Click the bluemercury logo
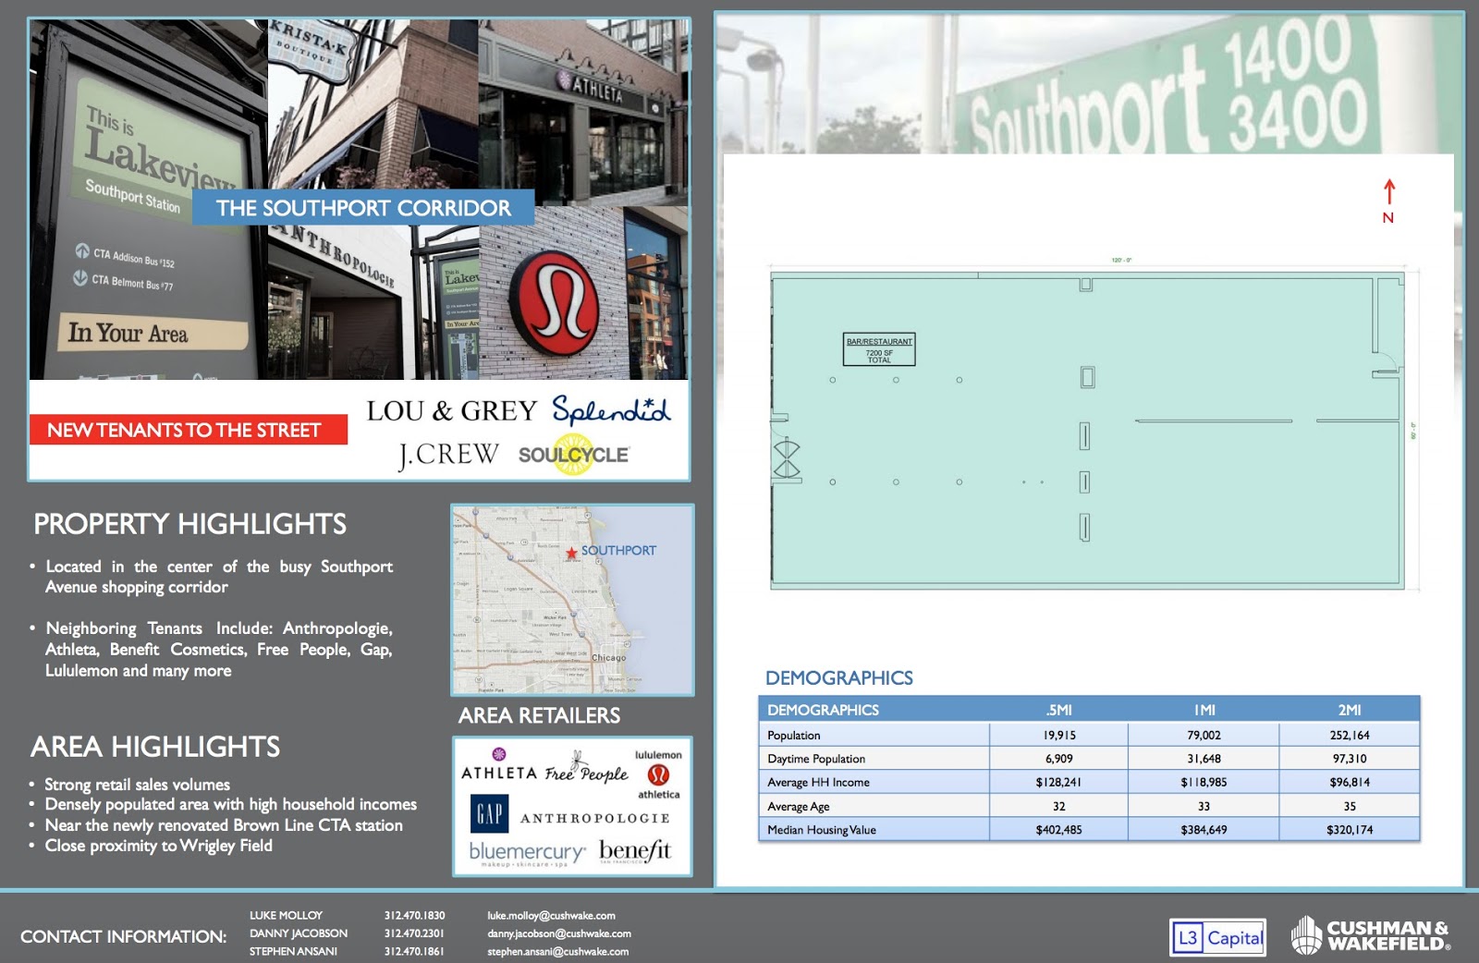 click(527, 852)
